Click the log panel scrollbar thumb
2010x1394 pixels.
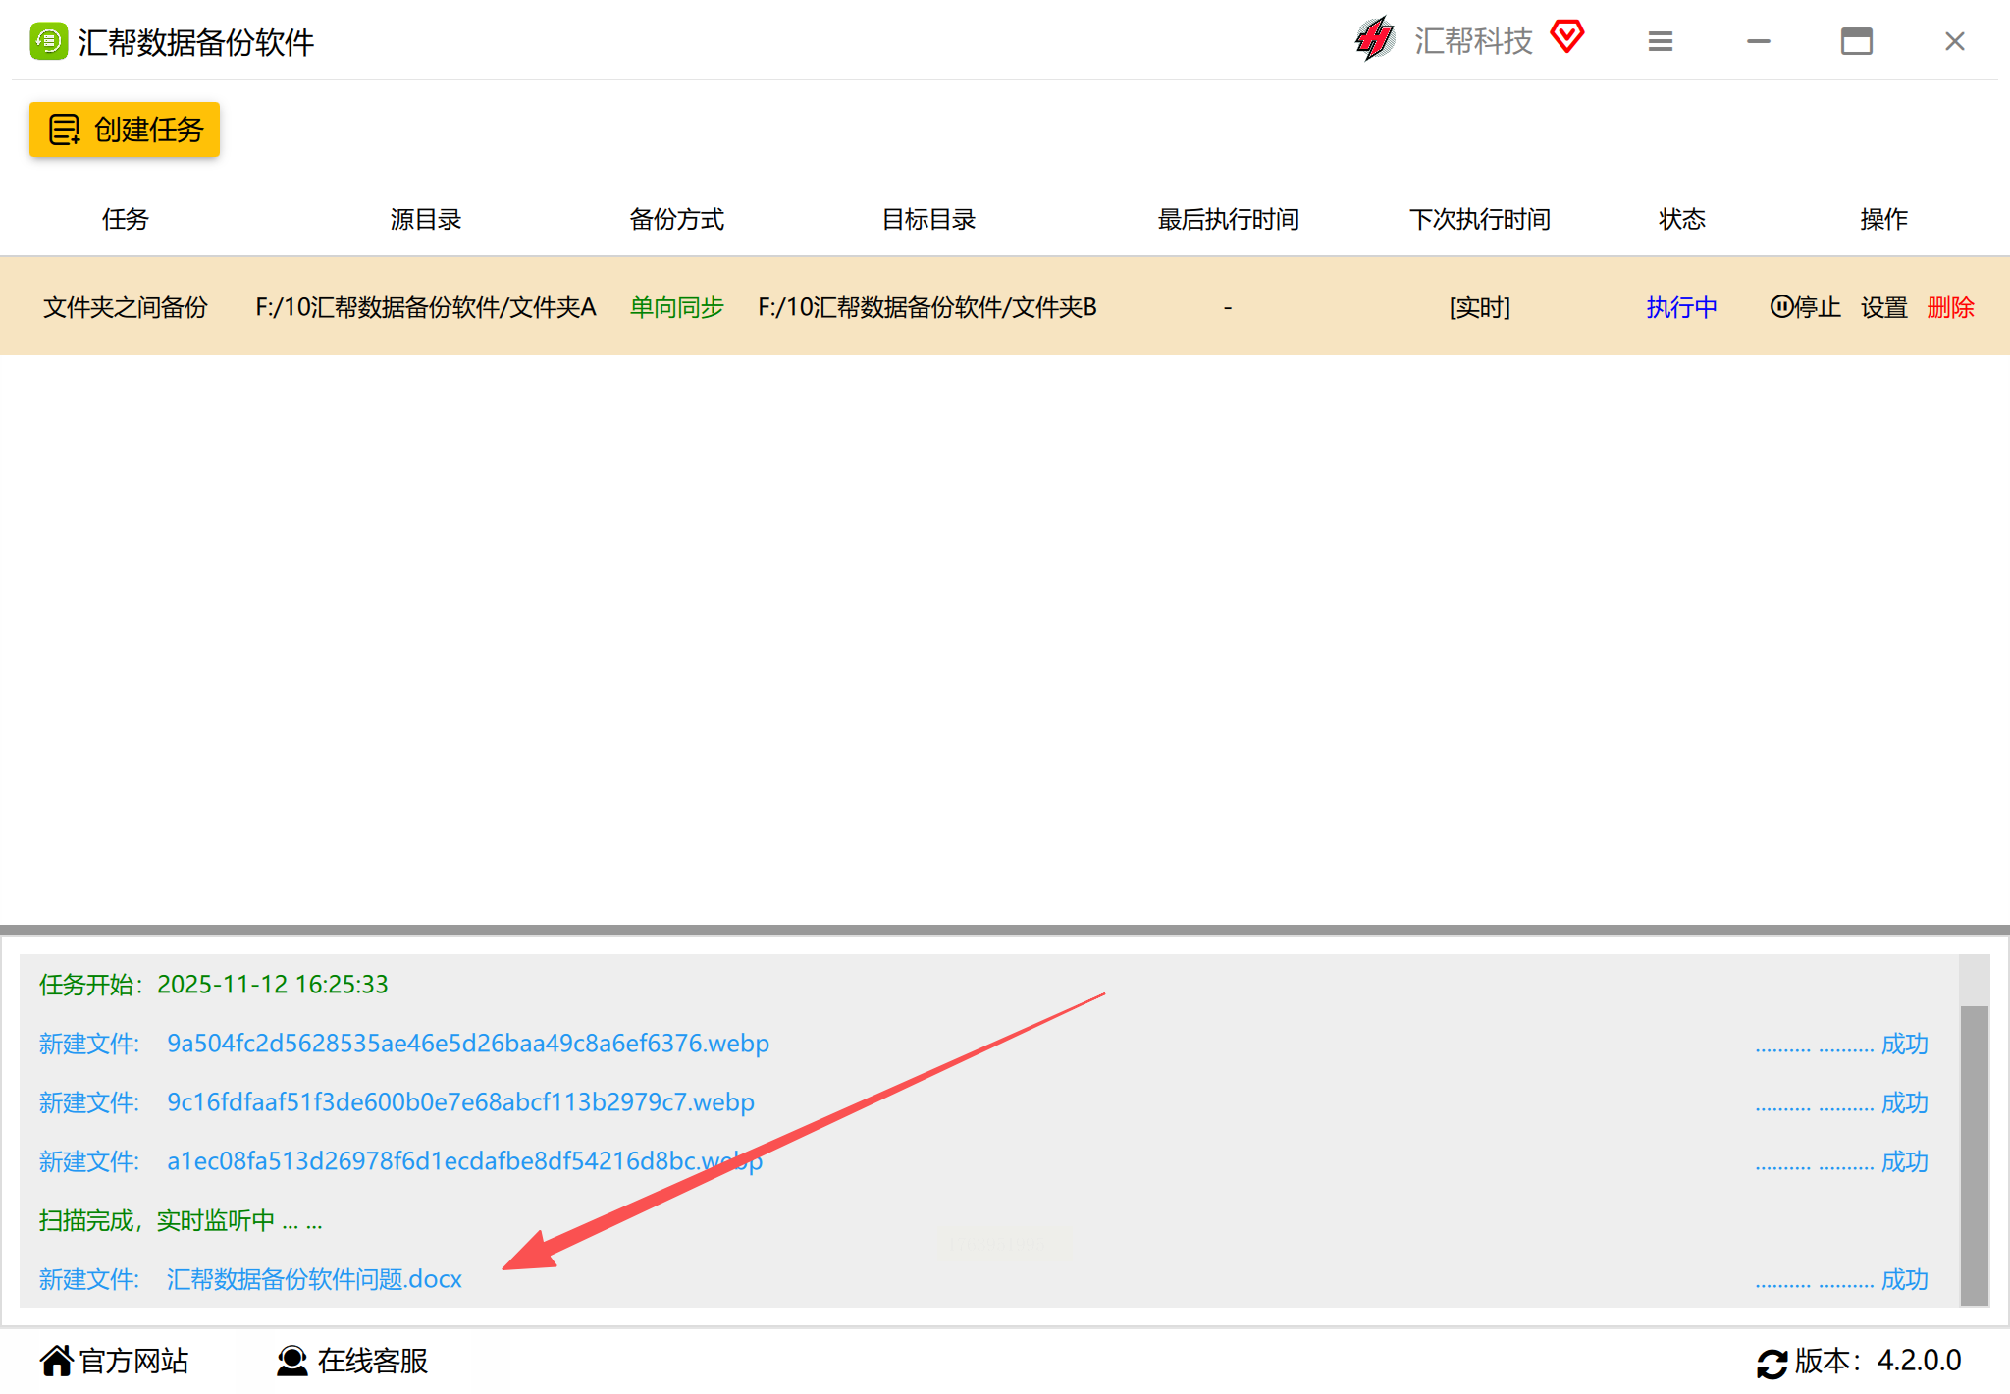coord(1974,1153)
